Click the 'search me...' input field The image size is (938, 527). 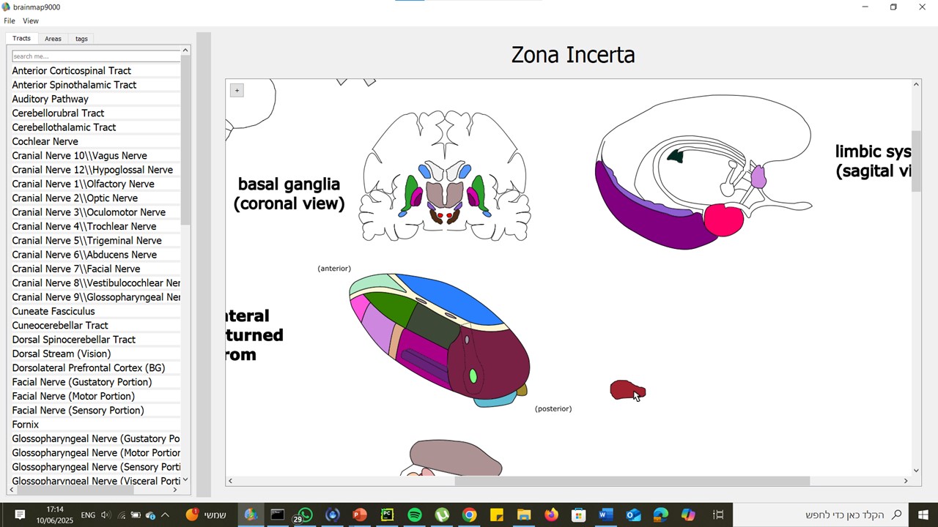(95, 56)
